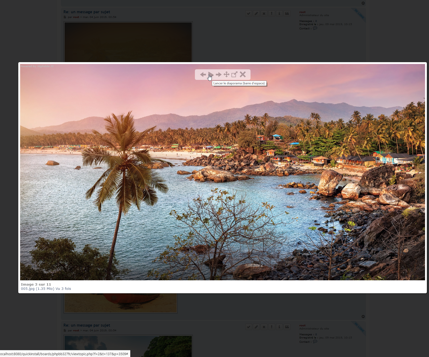Expand the image to full size
The image size is (429, 357).
(234, 75)
